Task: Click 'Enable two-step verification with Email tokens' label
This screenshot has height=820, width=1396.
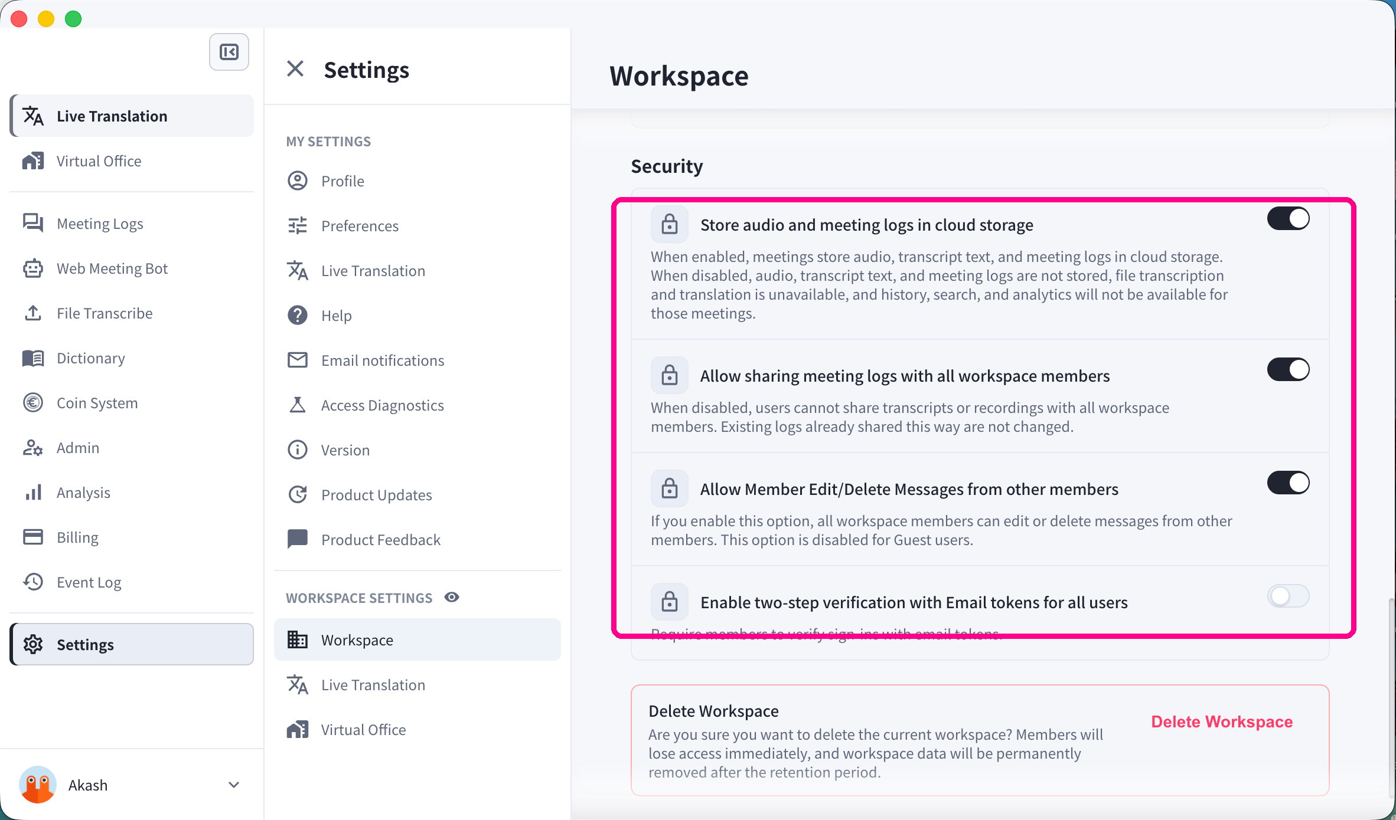Action: pos(914,602)
